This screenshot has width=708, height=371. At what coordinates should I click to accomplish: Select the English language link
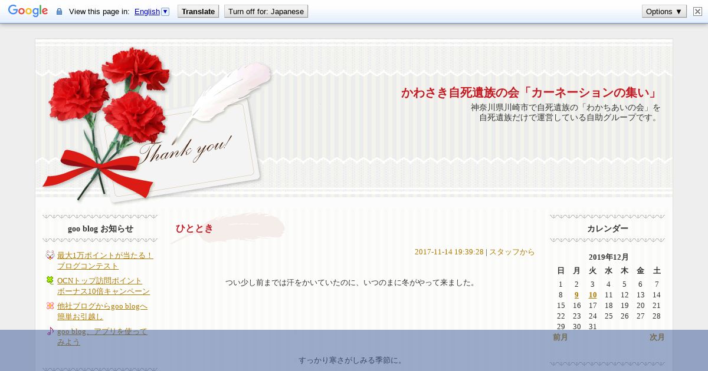pyautogui.click(x=147, y=11)
